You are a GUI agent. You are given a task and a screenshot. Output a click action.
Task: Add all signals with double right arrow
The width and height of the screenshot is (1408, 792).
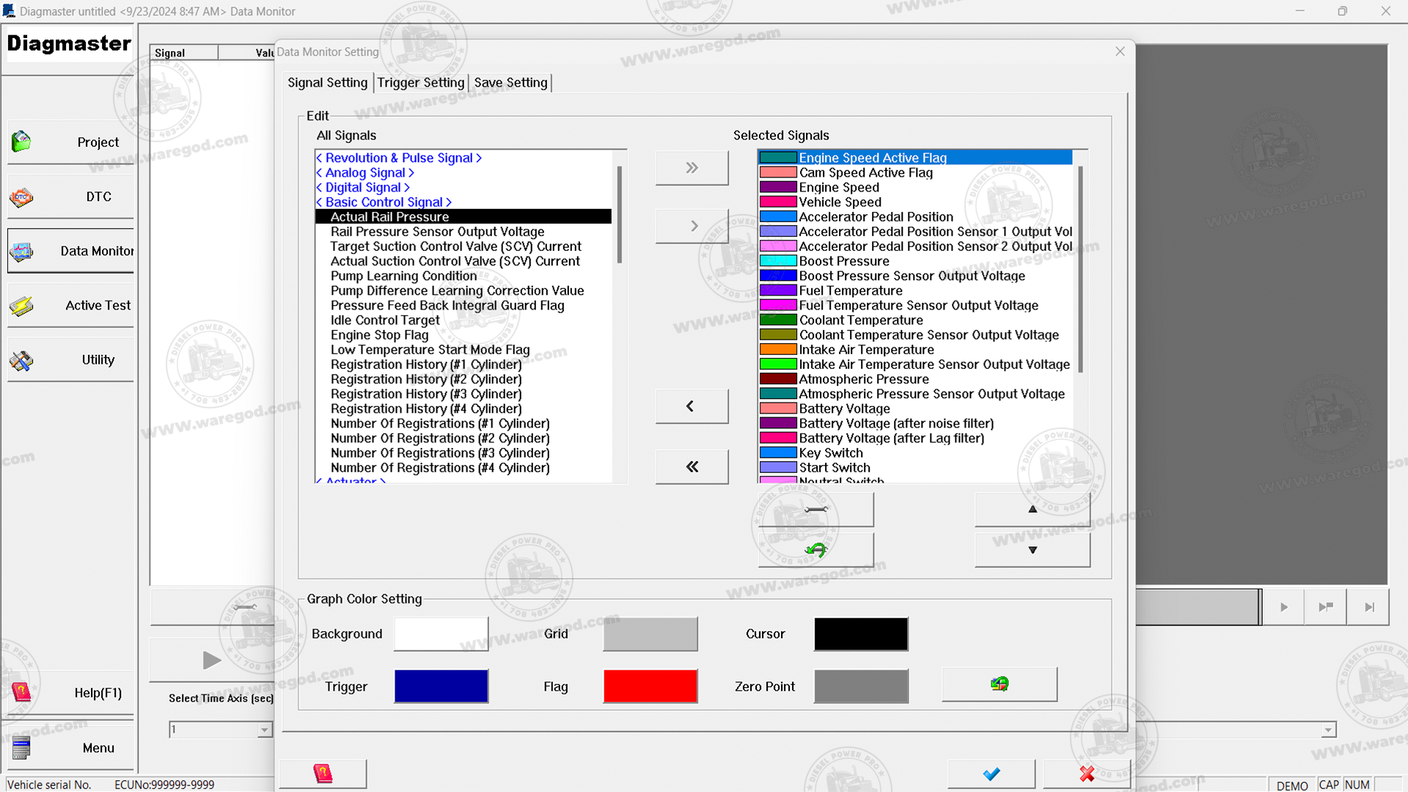692,168
